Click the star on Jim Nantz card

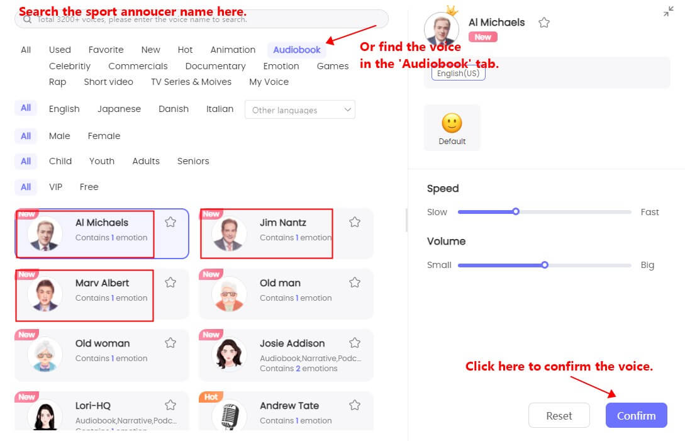point(355,222)
